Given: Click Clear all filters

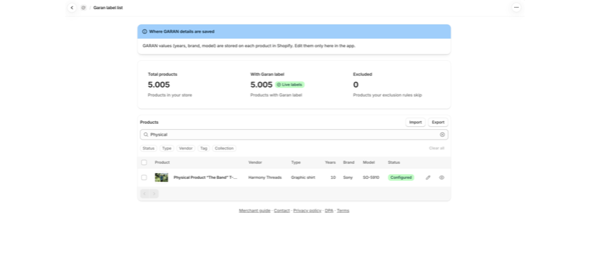Looking at the screenshot, I should tap(437, 148).
